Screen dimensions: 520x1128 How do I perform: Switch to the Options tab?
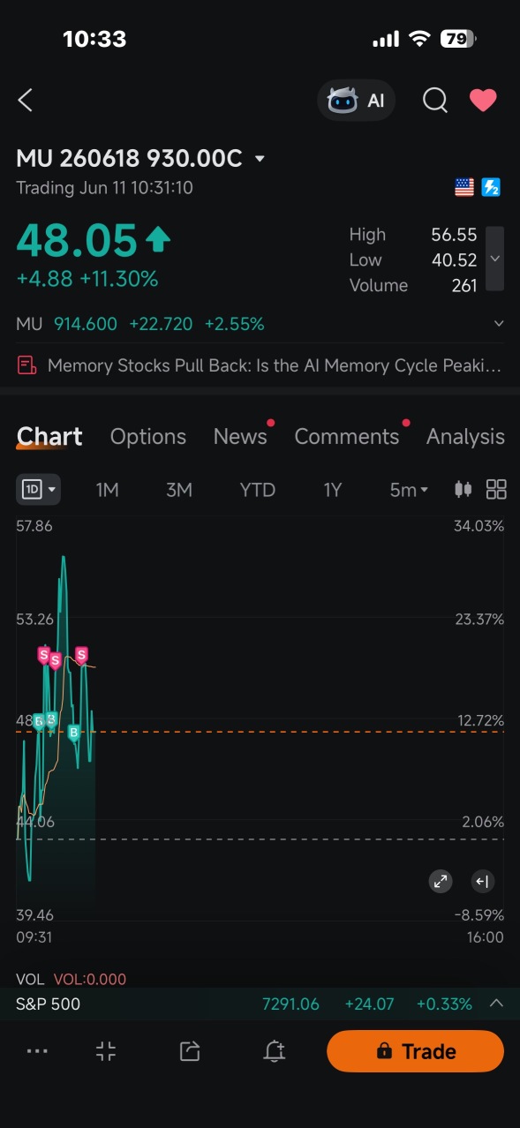[148, 437]
